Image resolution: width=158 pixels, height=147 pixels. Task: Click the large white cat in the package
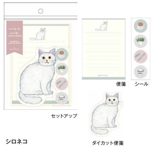click(38, 76)
